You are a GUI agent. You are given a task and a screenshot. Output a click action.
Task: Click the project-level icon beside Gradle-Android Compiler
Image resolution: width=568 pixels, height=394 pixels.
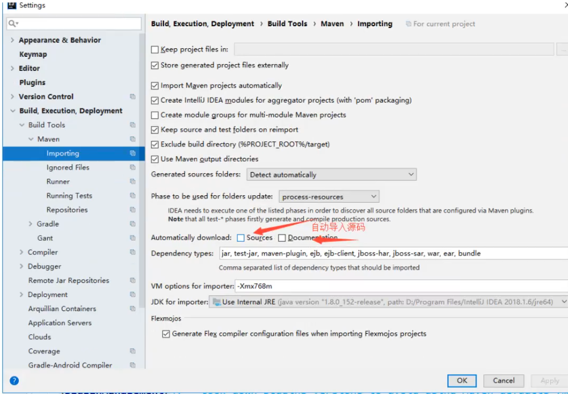(132, 365)
